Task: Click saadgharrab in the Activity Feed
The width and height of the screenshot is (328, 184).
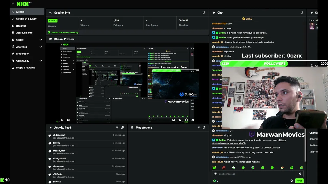Action: (59, 158)
